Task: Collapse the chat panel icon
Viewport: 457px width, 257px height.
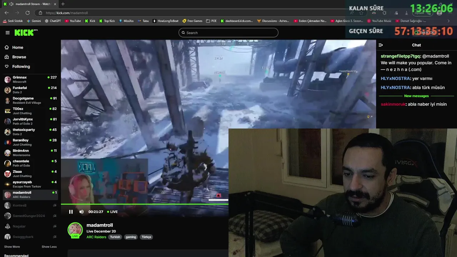Action: [x=381, y=45]
